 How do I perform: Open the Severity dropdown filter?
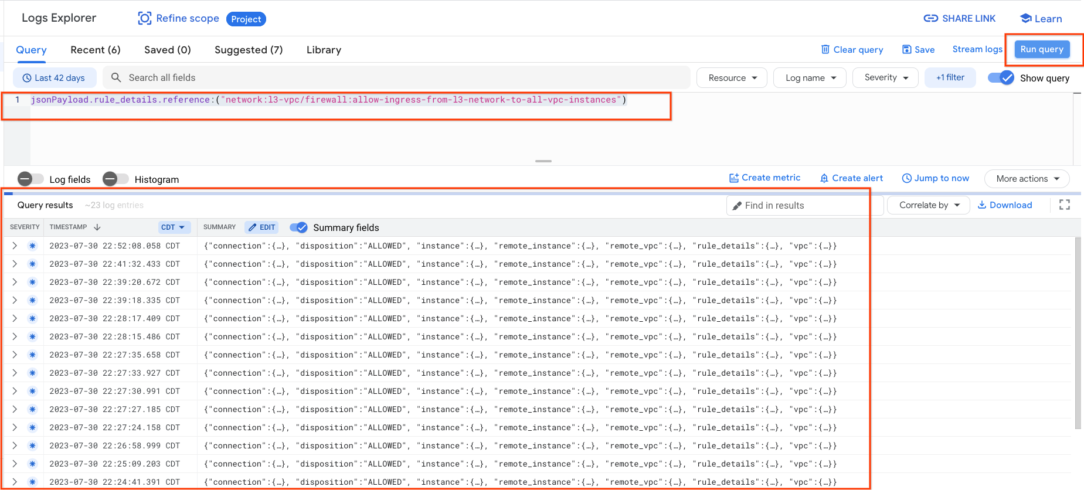[885, 78]
